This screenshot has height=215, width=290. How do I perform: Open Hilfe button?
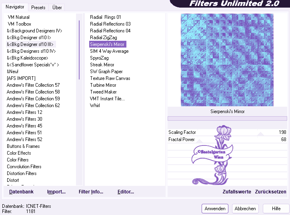click(276, 209)
